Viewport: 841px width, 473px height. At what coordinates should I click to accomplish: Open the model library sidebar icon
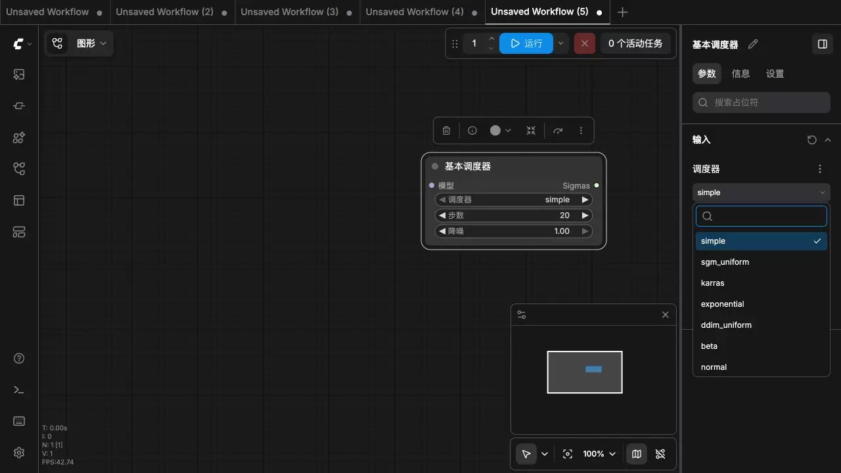coord(19,137)
